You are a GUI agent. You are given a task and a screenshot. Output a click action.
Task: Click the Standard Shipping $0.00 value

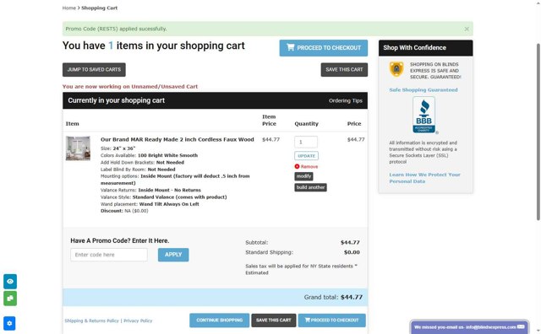pyautogui.click(x=352, y=252)
